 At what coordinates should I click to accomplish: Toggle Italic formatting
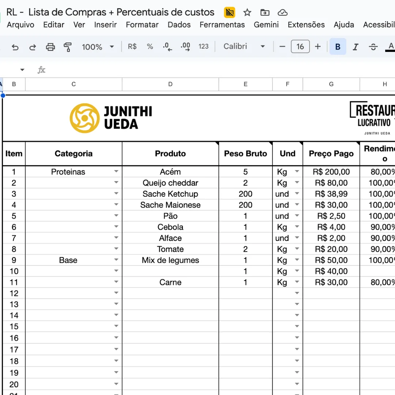(355, 47)
